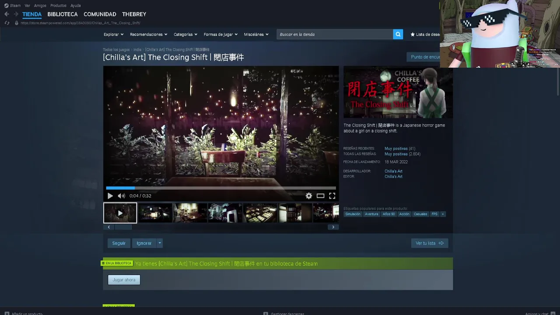Select the fifth thumbnail showing food trays

260,213
